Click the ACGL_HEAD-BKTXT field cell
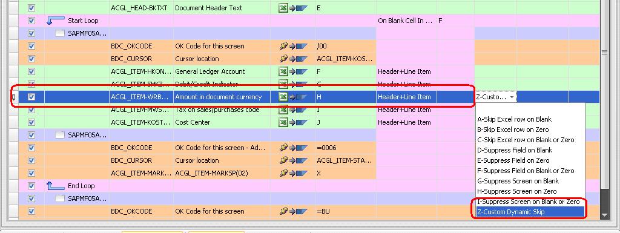 141,8
